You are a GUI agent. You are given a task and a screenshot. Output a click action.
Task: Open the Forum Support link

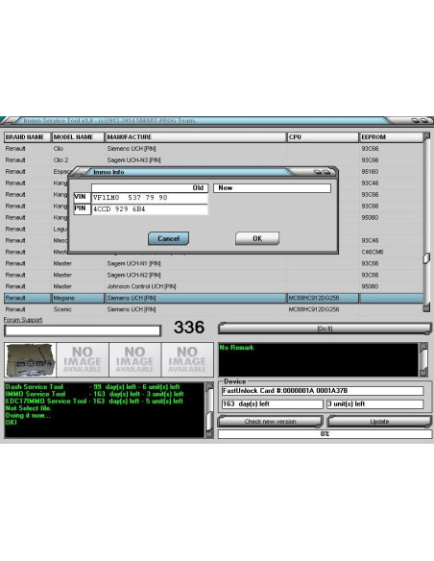(23, 320)
